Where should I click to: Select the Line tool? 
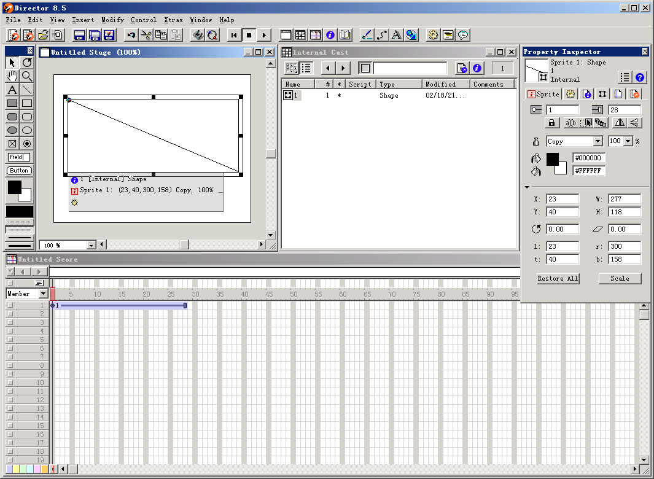[x=27, y=90]
